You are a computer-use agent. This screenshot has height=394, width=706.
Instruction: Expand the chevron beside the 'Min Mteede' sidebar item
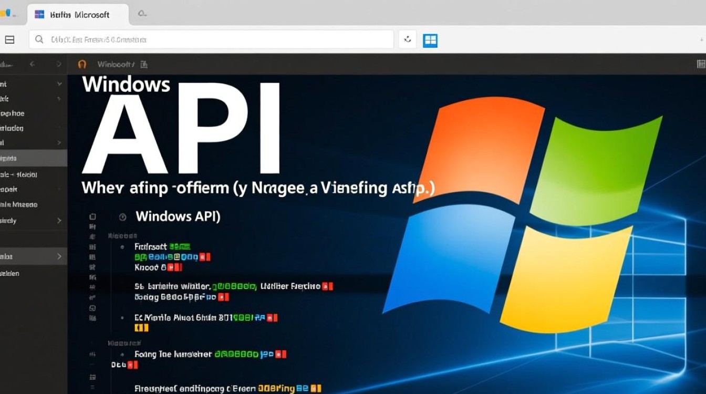[59, 204]
